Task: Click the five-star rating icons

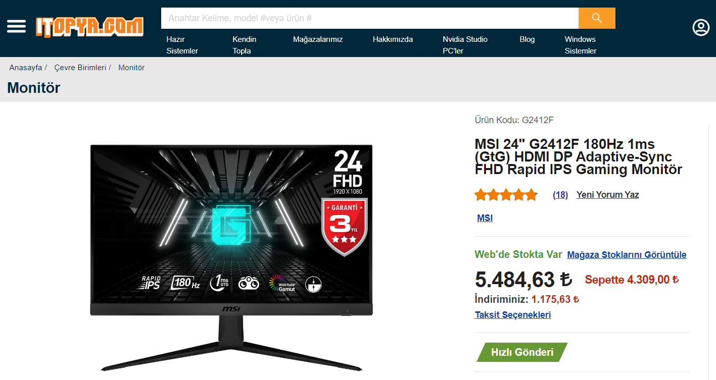Action: (x=506, y=195)
